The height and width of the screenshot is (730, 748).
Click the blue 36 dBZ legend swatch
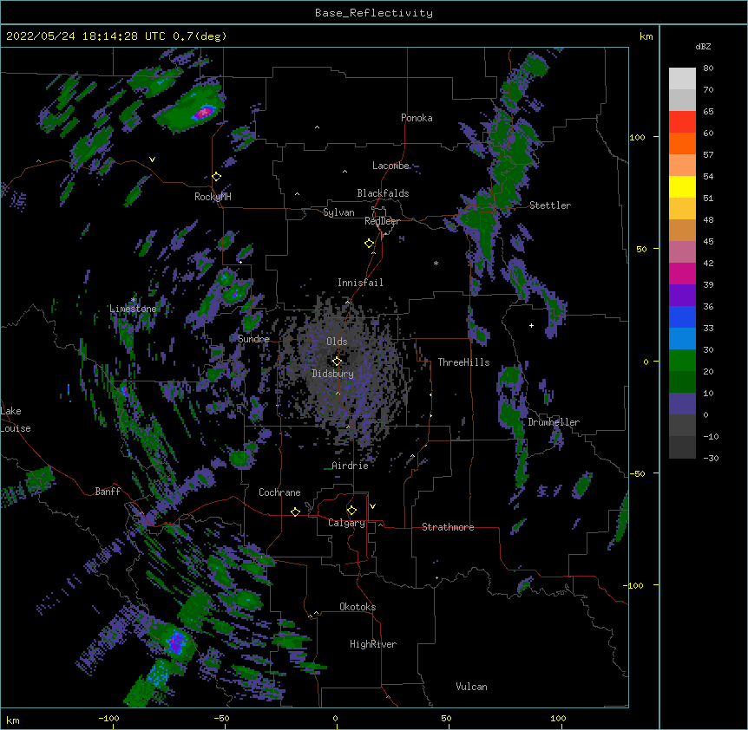[682, 316]
